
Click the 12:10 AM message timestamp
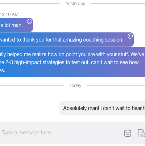(x=9, y=15)
